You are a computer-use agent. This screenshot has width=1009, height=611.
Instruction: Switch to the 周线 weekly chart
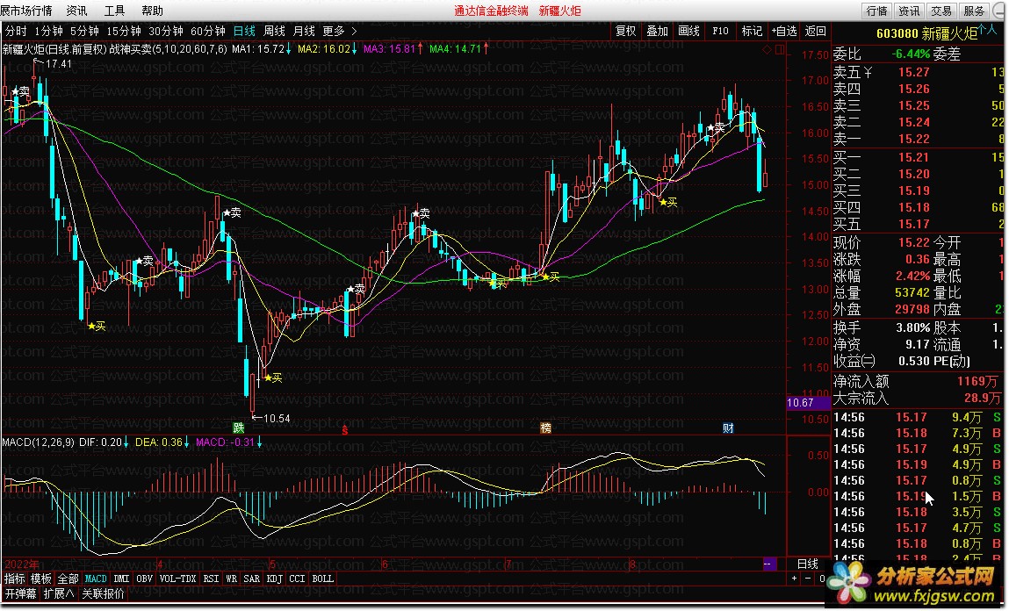click(274, 31)
